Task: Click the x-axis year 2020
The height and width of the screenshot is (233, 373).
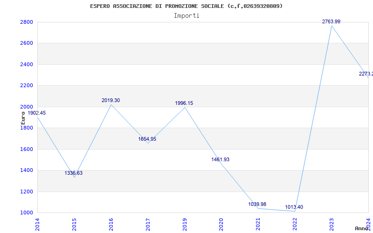Action: pos(221,224)
